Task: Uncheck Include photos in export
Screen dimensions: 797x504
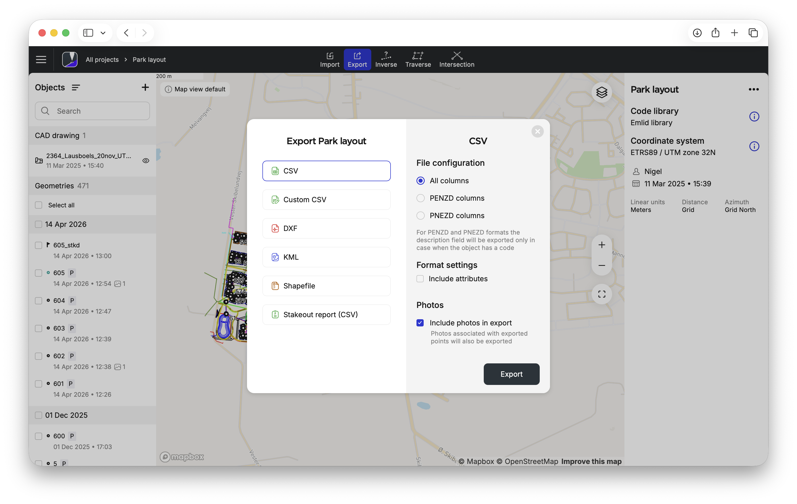Action: click(x=420, y=323)
